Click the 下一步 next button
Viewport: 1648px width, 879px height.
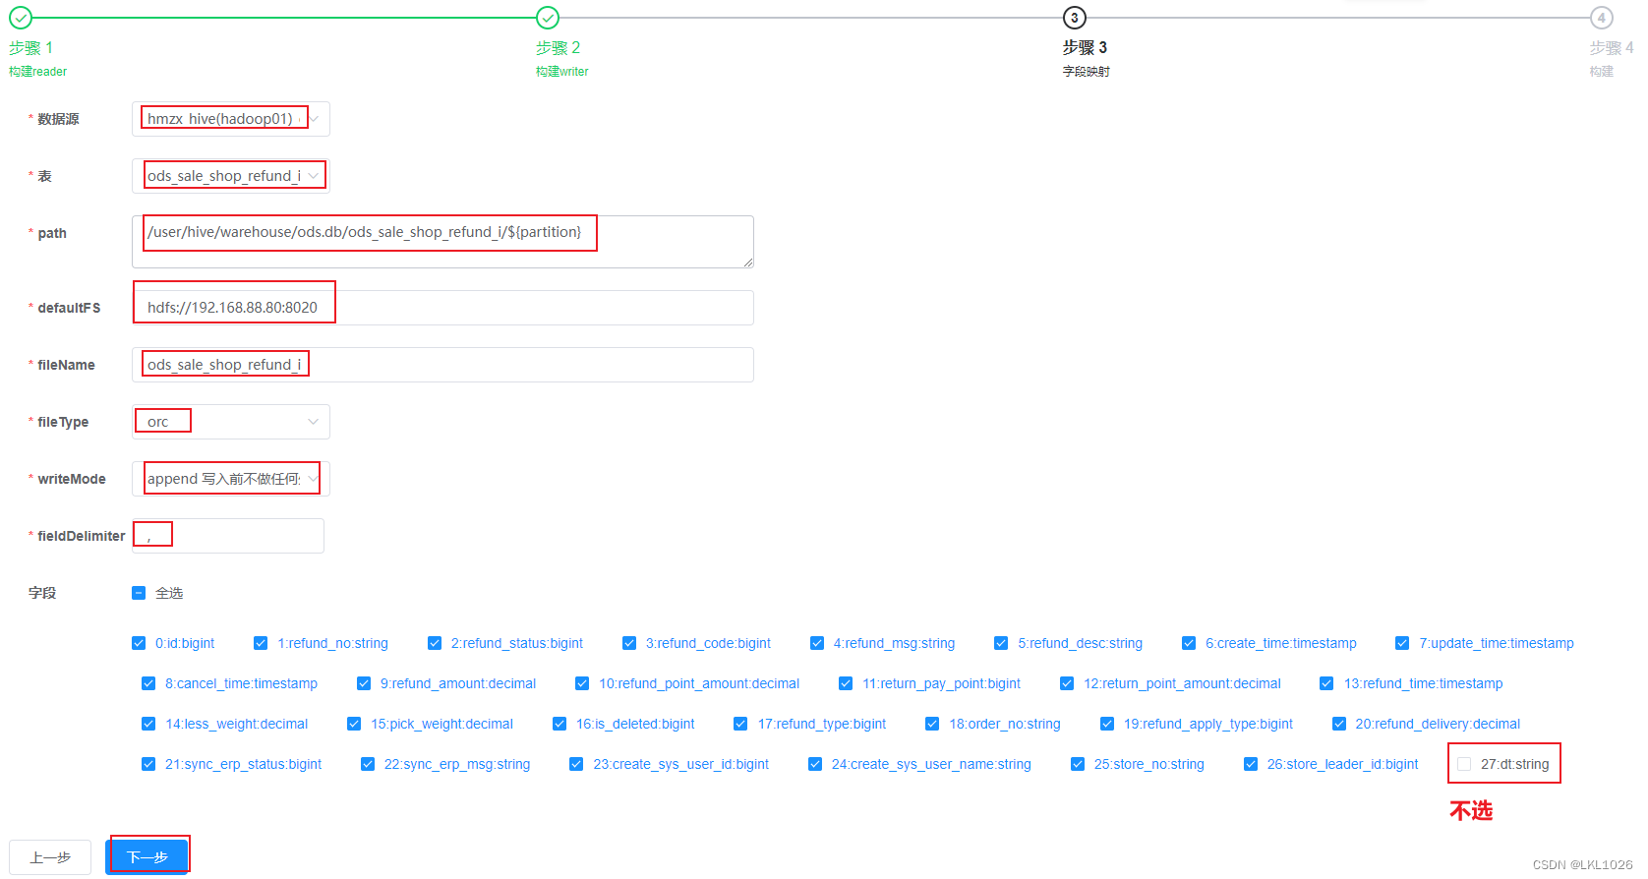147,857
